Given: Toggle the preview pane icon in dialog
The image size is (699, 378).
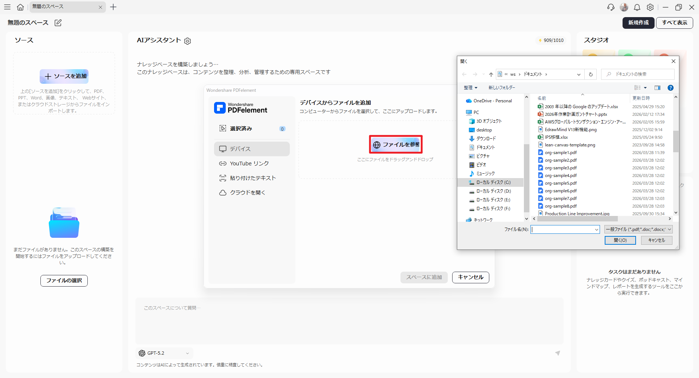Looking at the screenshot, I should point(657,88).
